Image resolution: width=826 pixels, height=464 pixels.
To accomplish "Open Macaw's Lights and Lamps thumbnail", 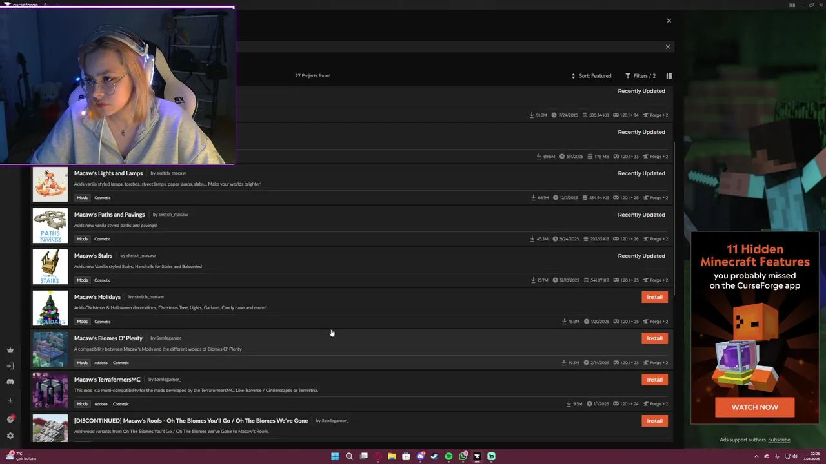I will (x=50, y=184).
